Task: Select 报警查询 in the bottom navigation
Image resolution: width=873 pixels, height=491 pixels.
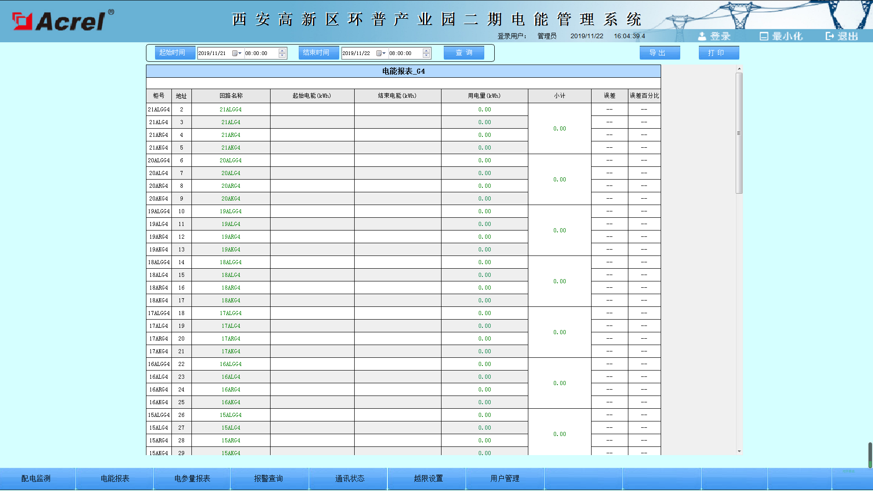Action: click(x=269, y=478)
